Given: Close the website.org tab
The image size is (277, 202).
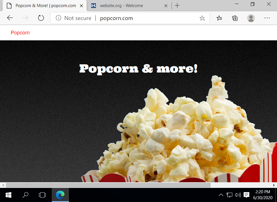Looking at the screenshot, I should pos(166,6).
